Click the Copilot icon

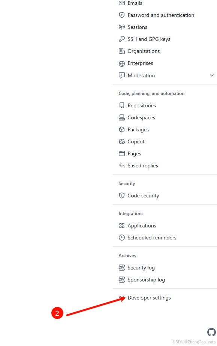(x=121, y=141)
